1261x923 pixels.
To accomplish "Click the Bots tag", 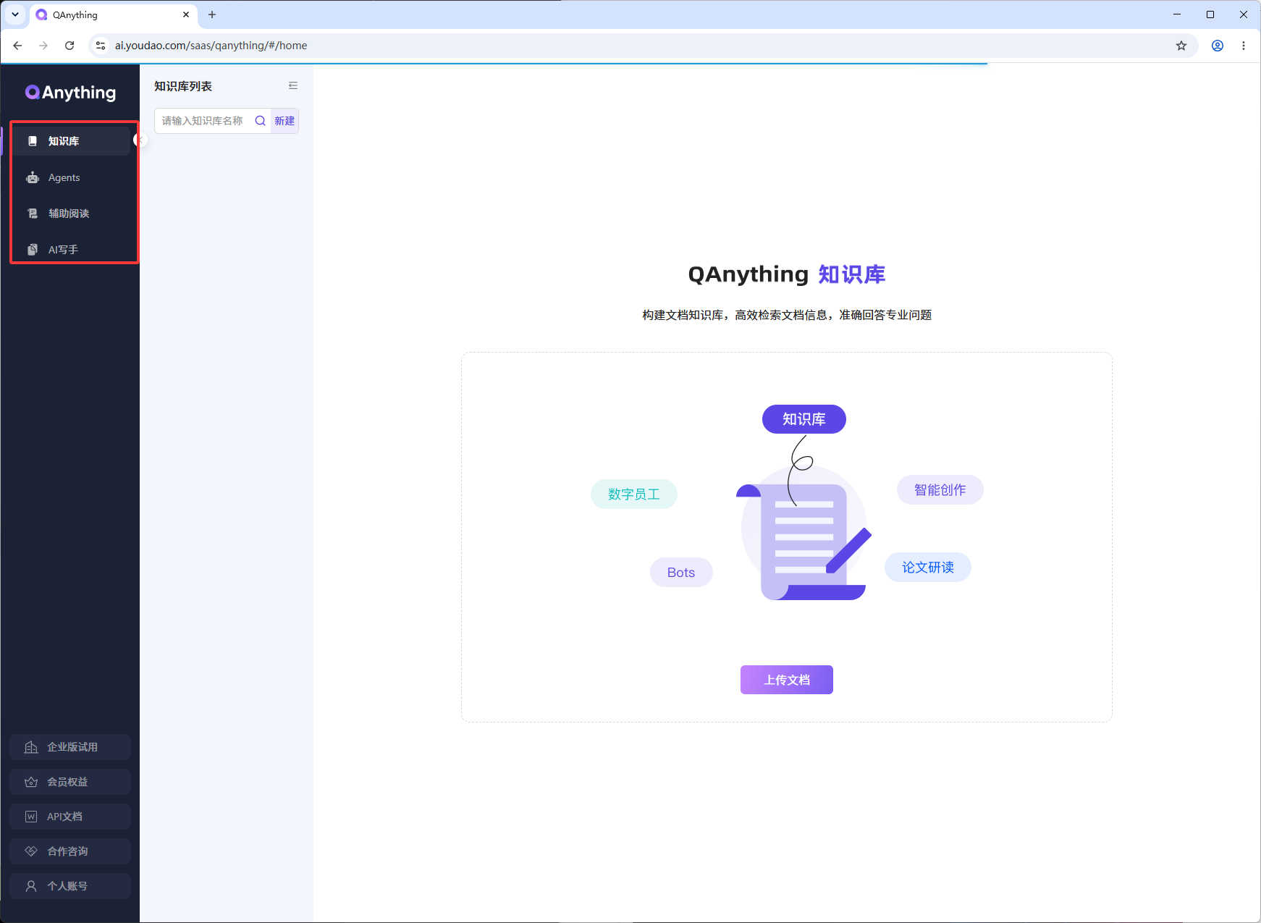I will [x=681, y=573].
